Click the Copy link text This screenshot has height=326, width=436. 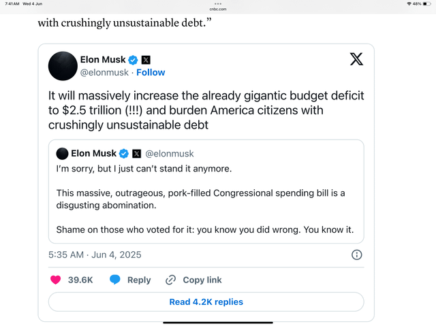(x=202, y=280)
